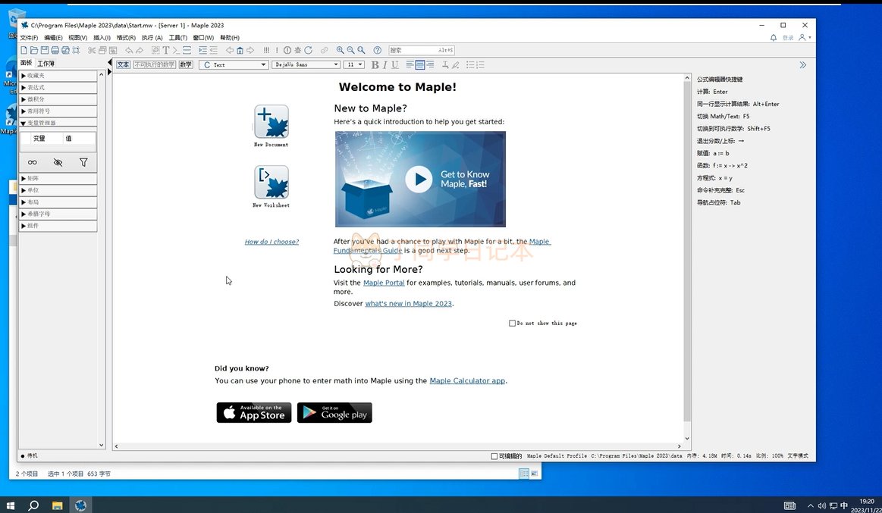Toggle the crossed-out eye visibility icon

coord(58,162)
